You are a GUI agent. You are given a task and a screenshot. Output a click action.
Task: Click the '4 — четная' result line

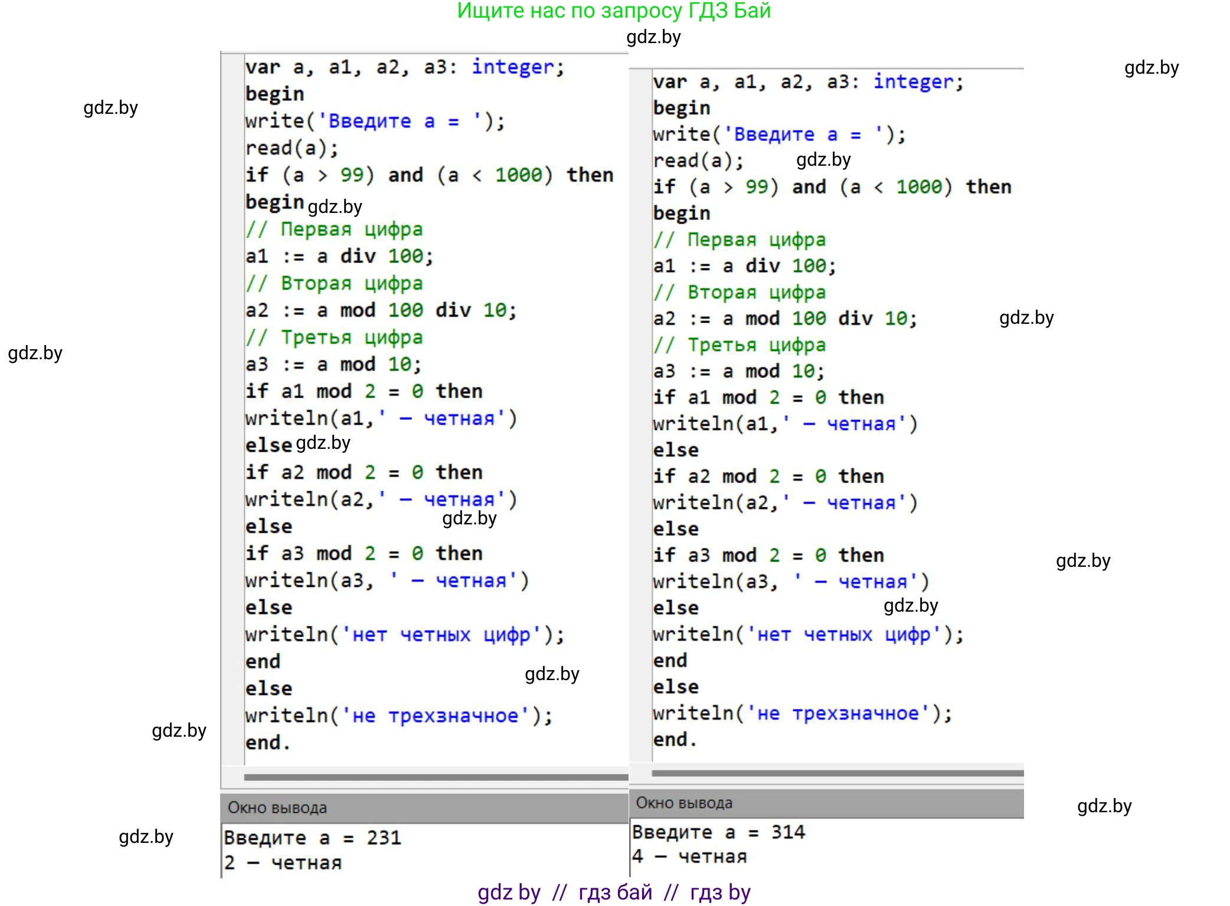(x=689, y=856)
